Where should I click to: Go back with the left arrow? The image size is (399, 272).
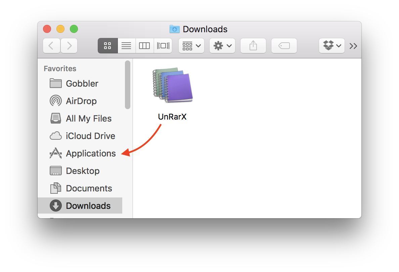[x=51, y=46]
